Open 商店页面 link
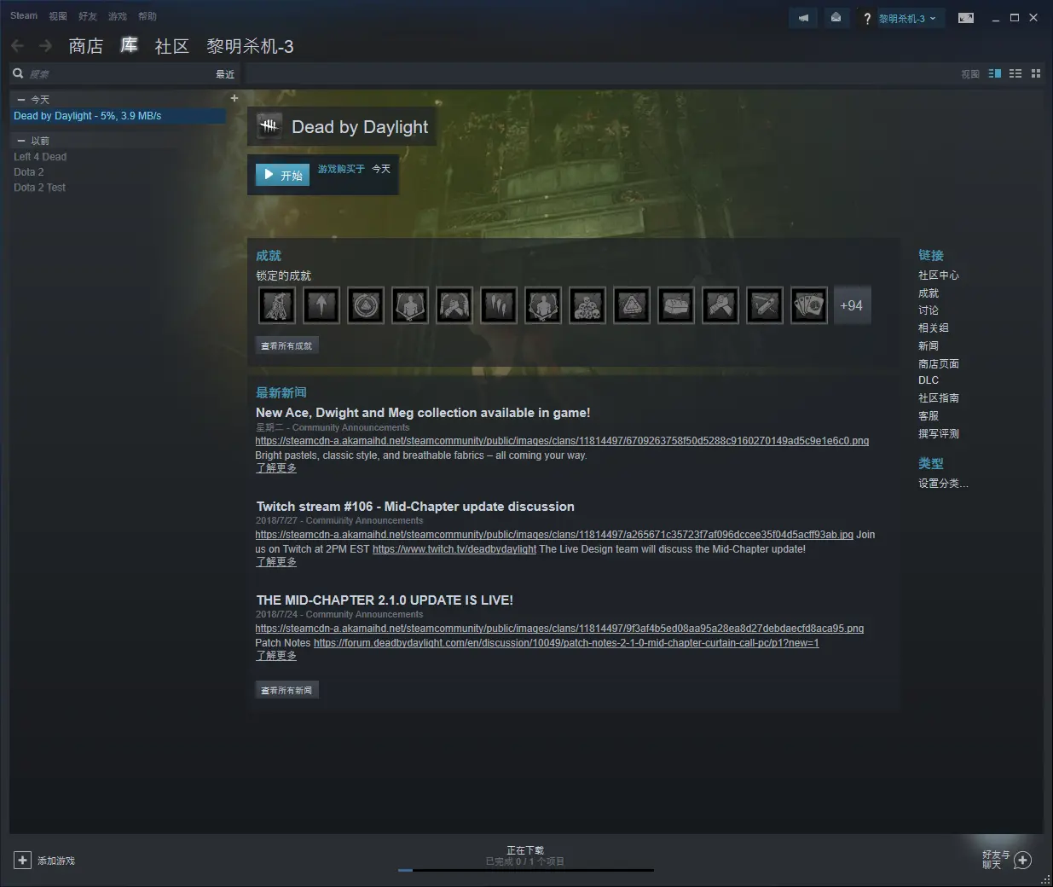Image resolution: width=1053 pixels, height=887 pixels. [939, 363]
